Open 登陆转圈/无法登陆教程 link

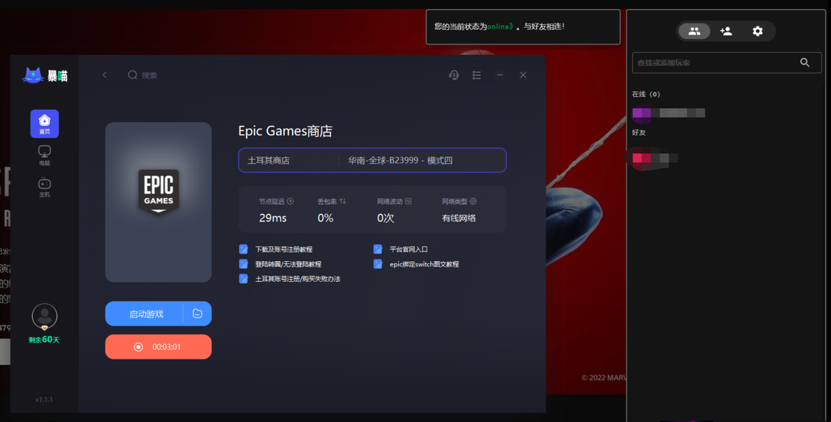[289, 264]
